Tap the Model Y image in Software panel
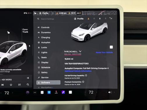 point(89,32)
